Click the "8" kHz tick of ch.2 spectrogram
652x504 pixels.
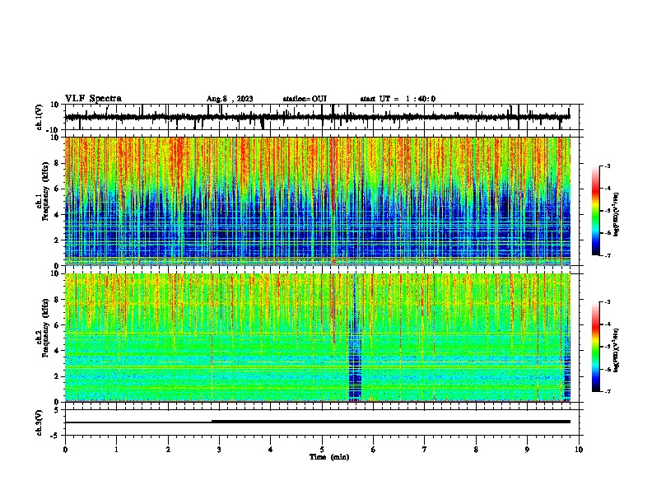(x=58, y=300)
